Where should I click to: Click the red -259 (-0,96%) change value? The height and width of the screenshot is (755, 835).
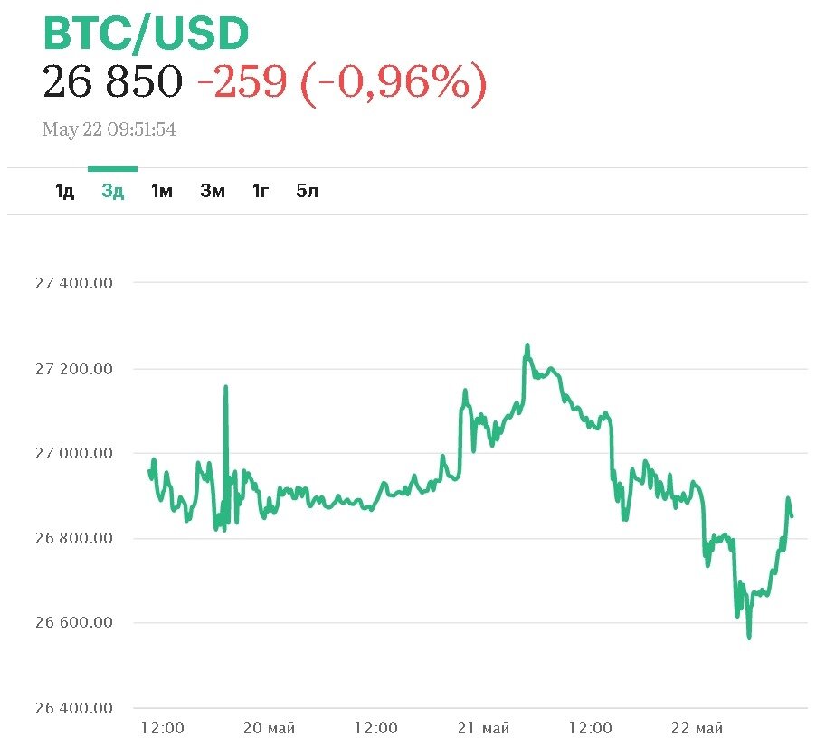(x=341, y=83)
